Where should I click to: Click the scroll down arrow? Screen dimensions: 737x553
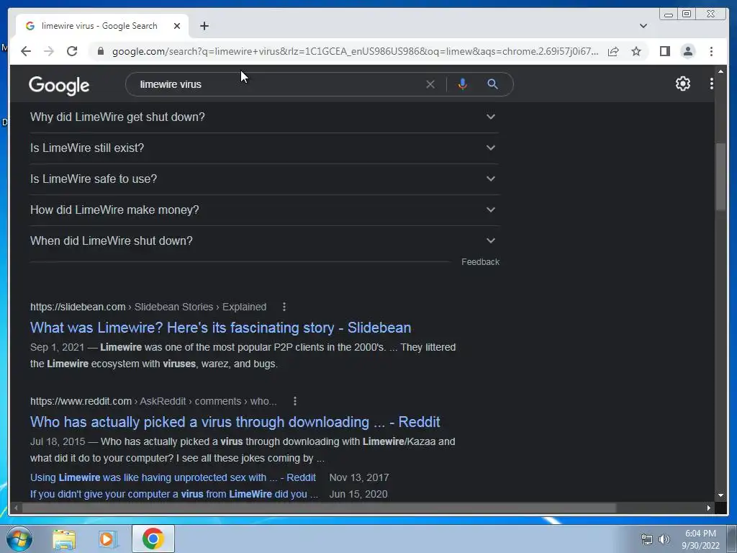pyautogui.click(x=720, y=495)
